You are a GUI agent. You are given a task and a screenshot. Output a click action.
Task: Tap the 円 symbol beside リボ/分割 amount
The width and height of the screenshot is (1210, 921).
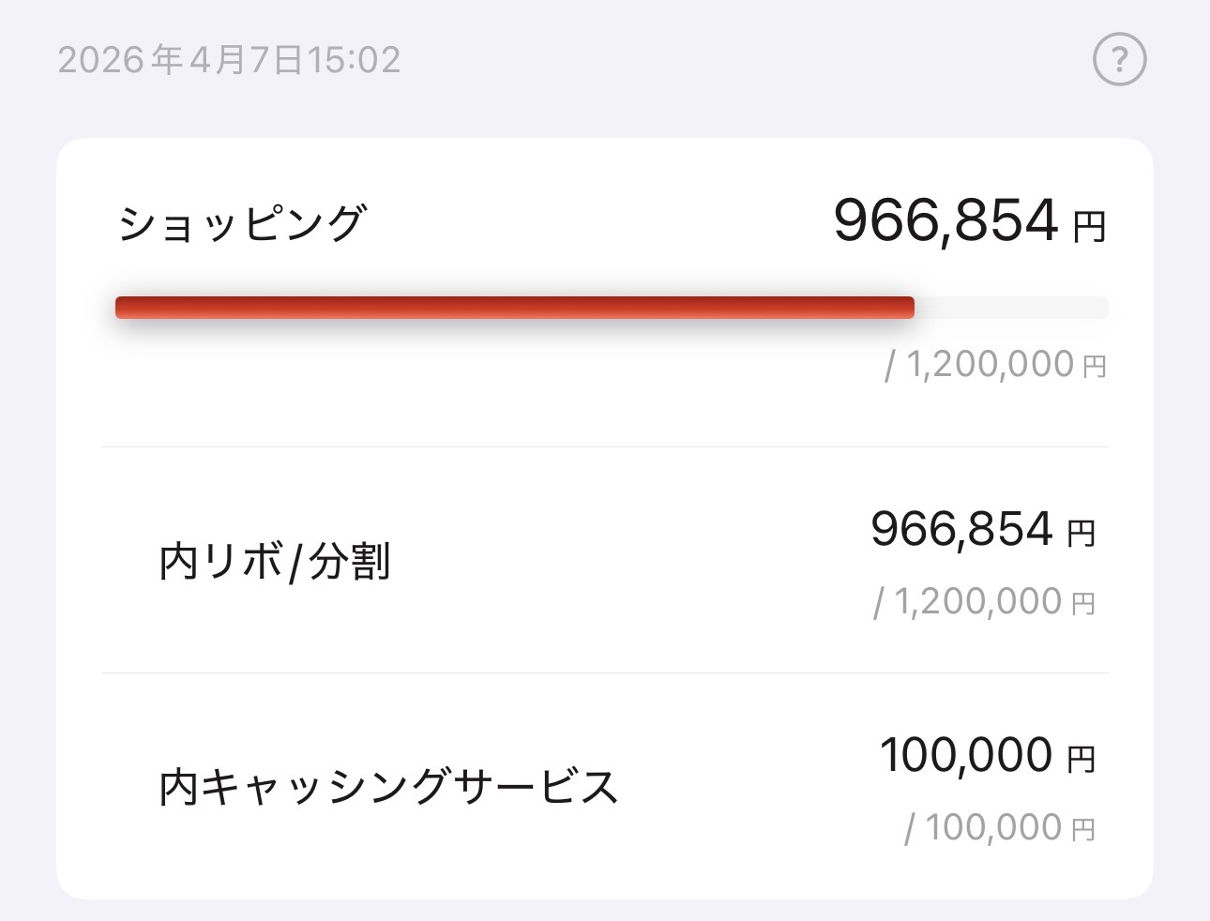click(x=1081, y=535)
